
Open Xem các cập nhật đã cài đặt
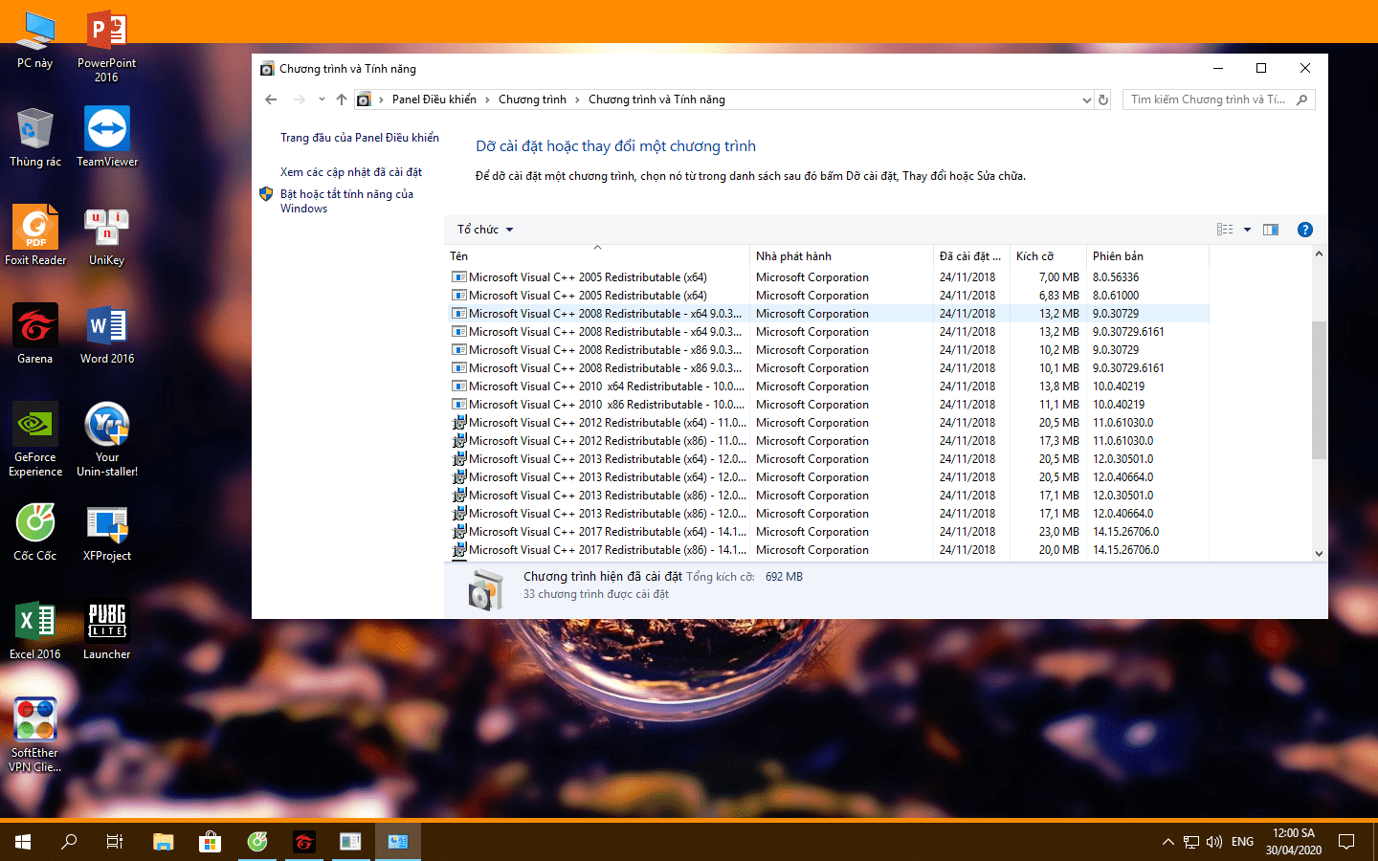point(351,172)
